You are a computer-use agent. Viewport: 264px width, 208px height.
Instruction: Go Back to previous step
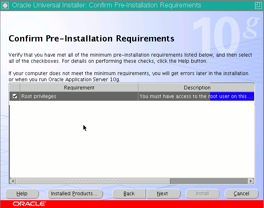(129, 194)
